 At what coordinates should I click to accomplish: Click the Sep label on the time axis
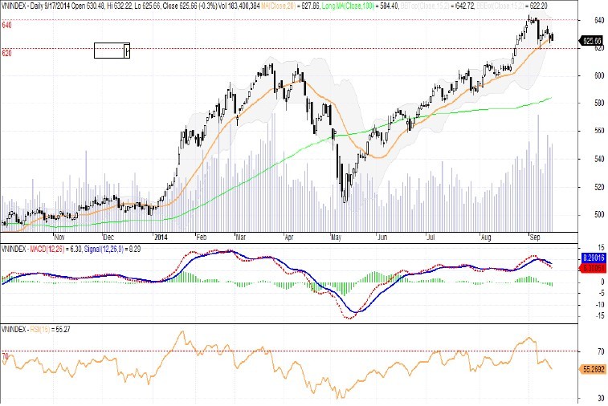tap(533, 238)
